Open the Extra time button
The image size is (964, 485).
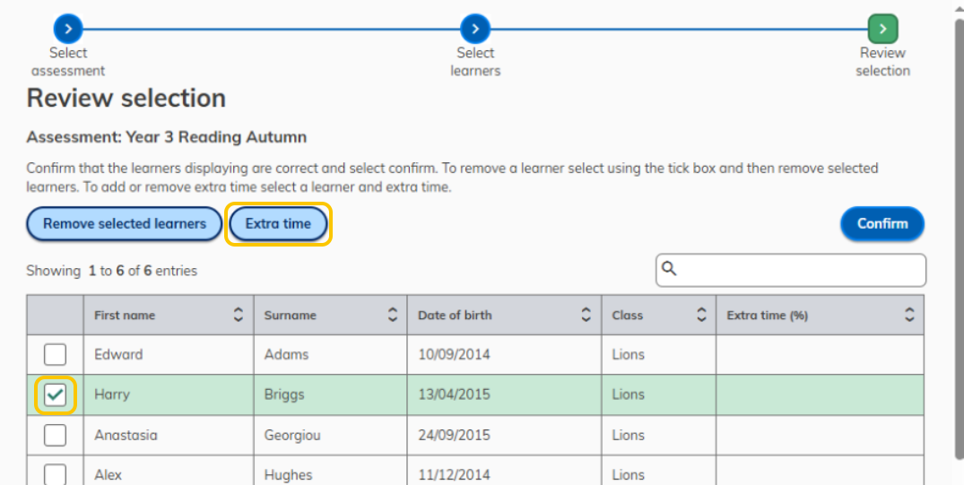(x=279, y=224)
